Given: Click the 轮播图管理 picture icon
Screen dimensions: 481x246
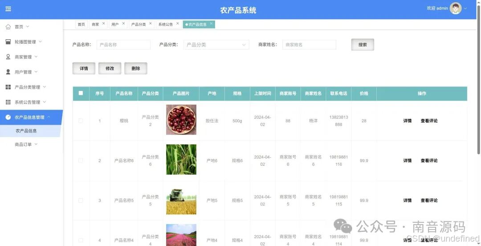Looking at the screenshot, I should pos(8,42).
